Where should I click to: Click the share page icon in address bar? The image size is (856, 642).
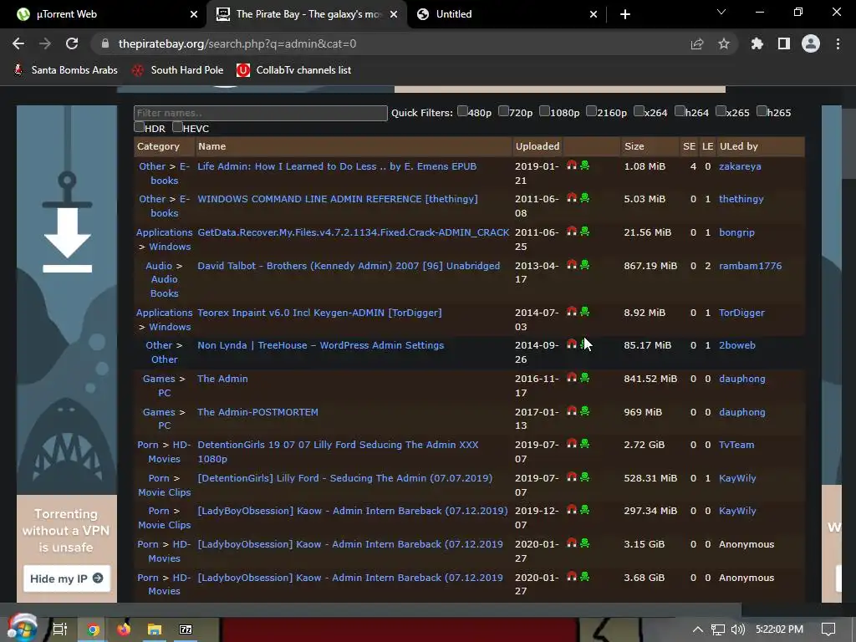click(x=697, y=43)
